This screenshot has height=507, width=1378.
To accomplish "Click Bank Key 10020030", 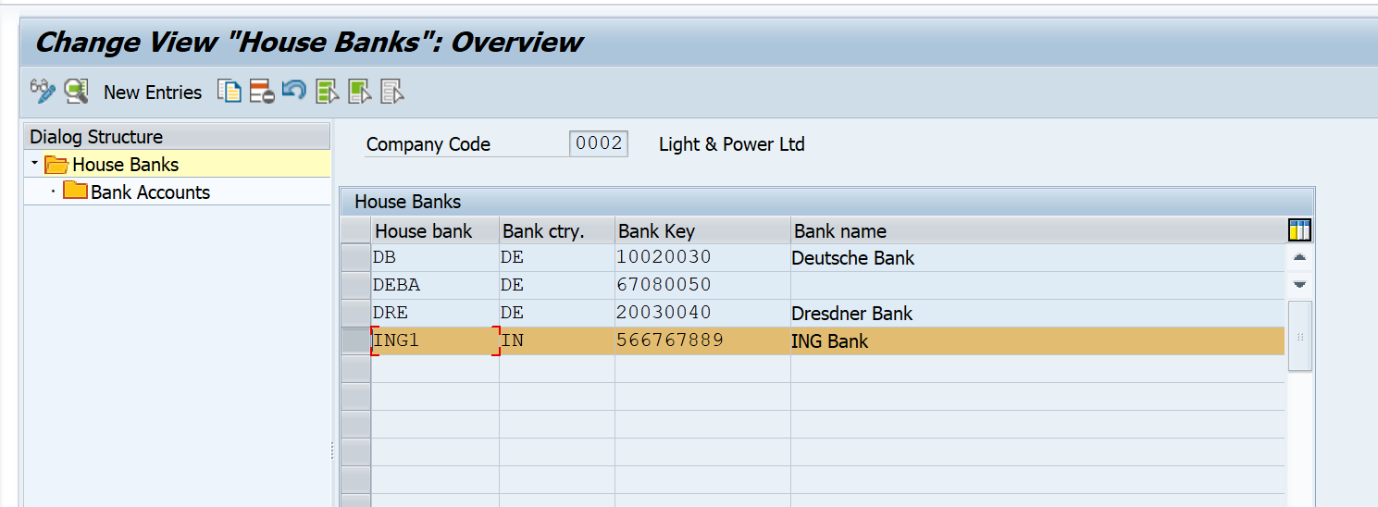I will point(702,258).
